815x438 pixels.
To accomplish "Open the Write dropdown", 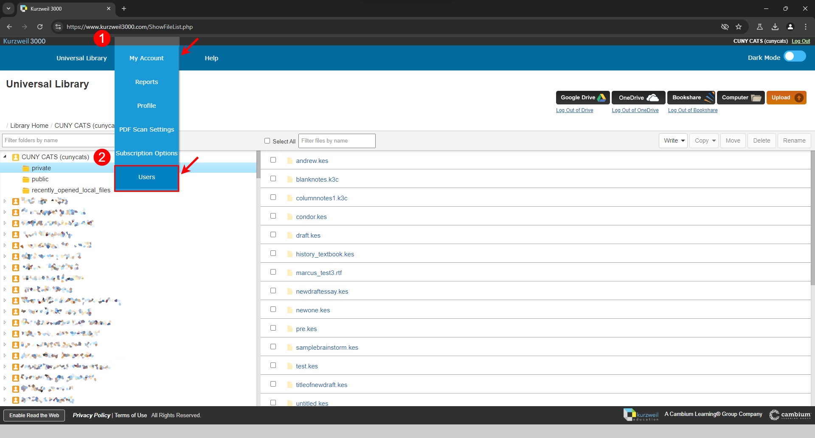I will pyautogui.click(x=673, y=140).
